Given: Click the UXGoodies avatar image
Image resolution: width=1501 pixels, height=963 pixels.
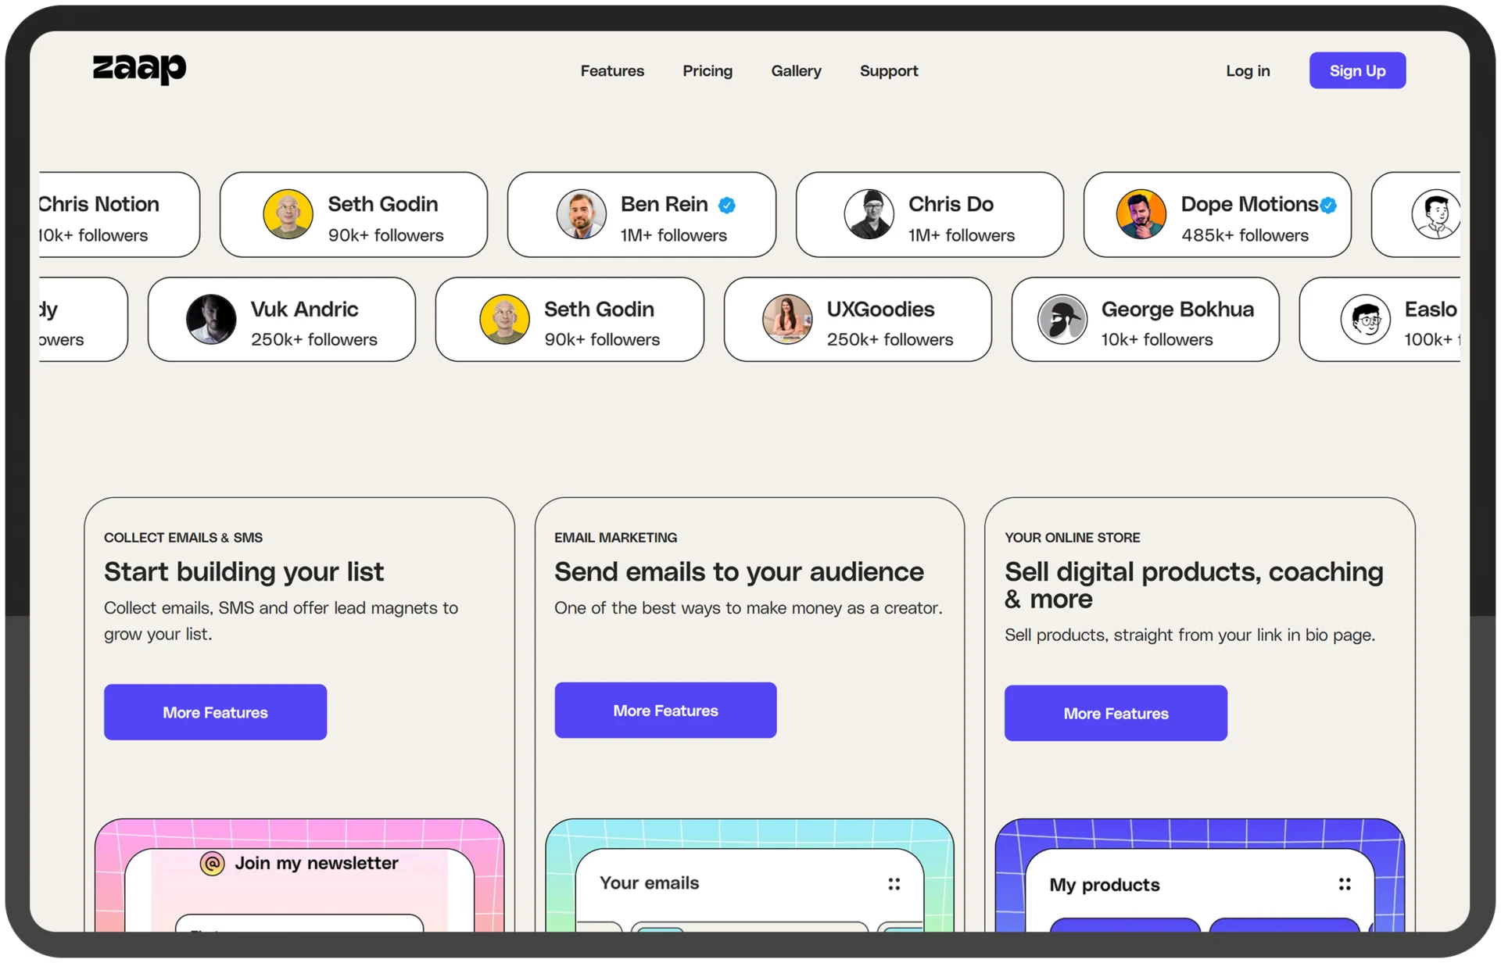Looking at the screenshot, I should tap(786, 319).
